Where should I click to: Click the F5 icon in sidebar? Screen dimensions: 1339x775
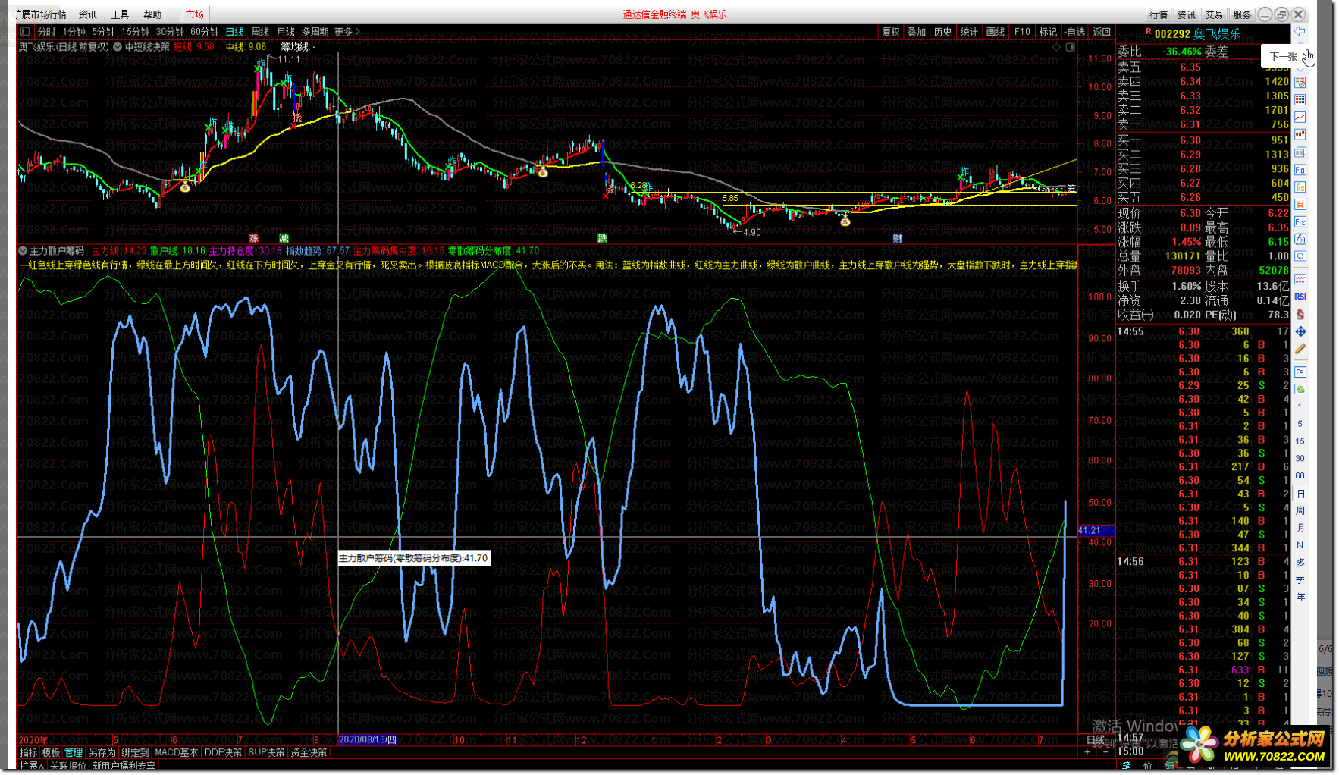pyautogui.click(x=1300, y=372)
